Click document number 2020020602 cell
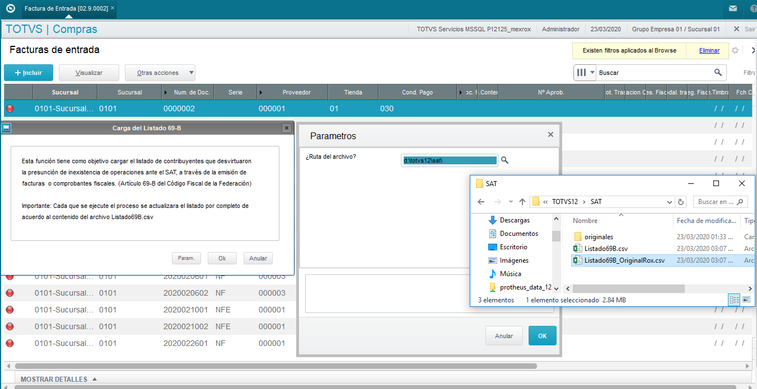Image resolution: width=757 pixels, height=389 pixels. (x=186, y=293)
